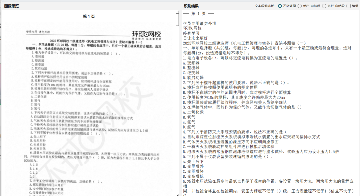Select the 单栏-自然段 layout option

[300, 6]
